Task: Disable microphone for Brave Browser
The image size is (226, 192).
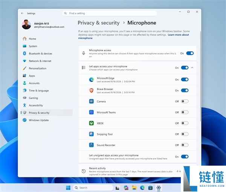Action: click(185, 90)
